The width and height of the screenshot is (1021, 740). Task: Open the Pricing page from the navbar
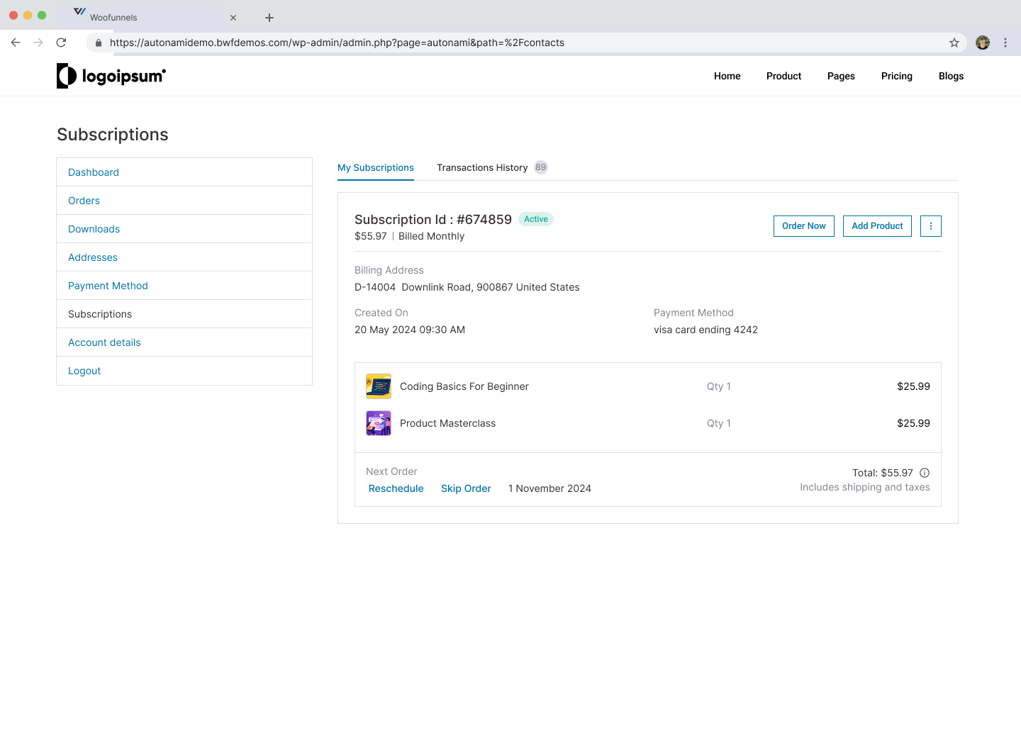[x=896, y=76]
